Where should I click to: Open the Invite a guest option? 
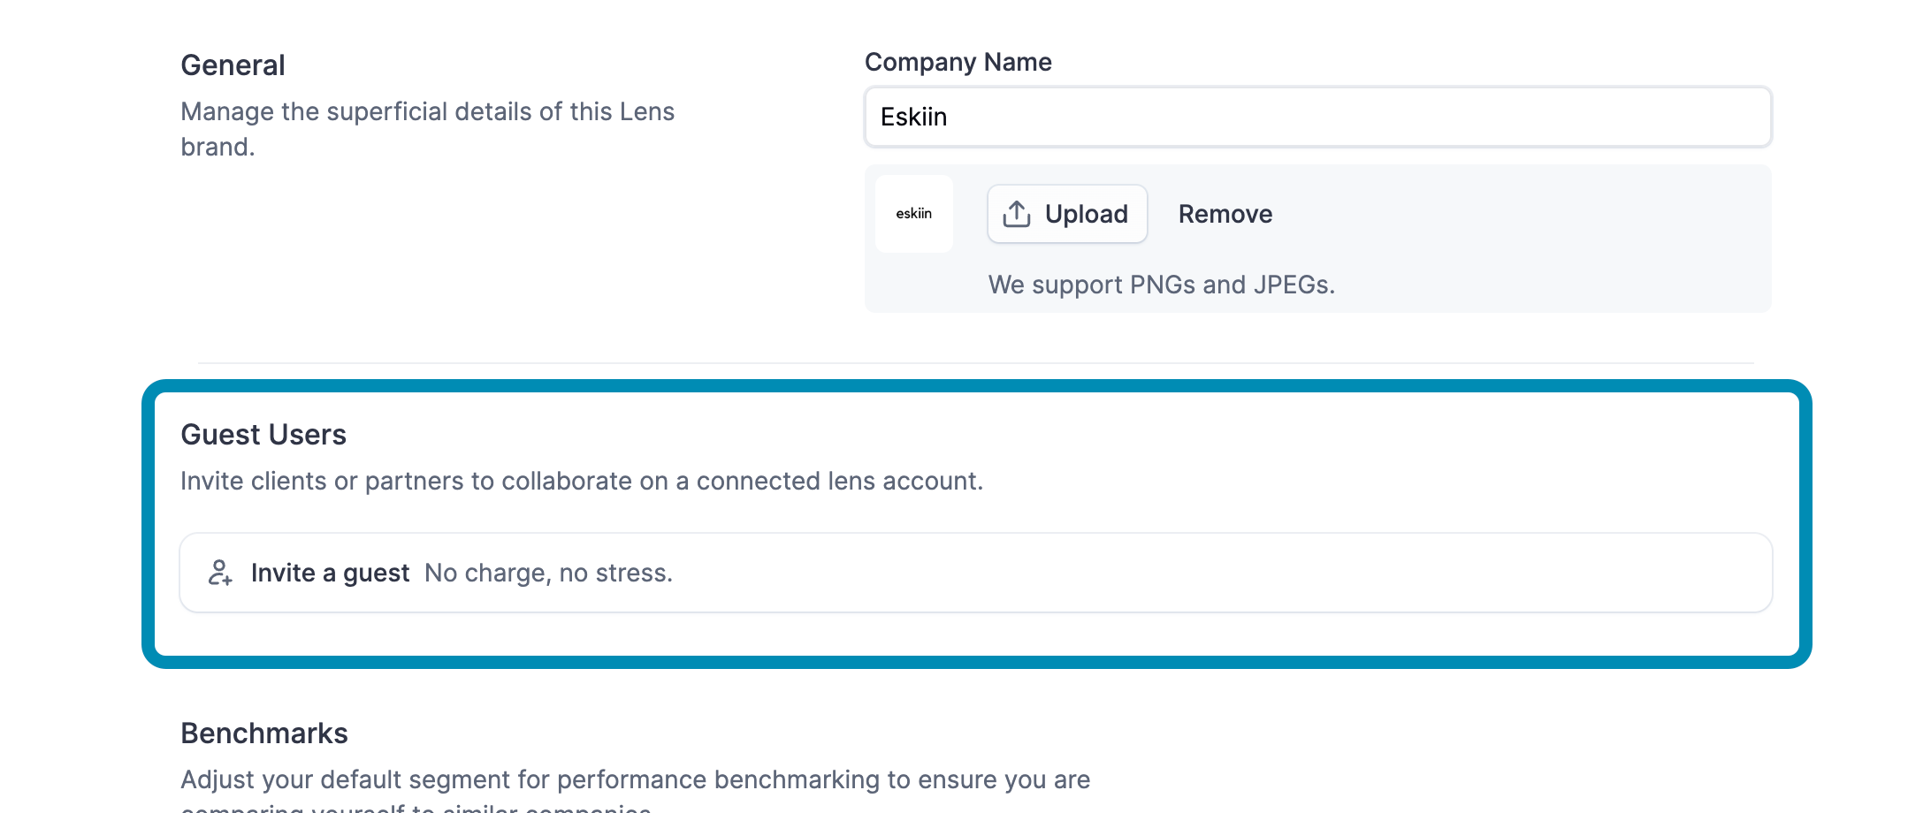click(x=330, y=573)
